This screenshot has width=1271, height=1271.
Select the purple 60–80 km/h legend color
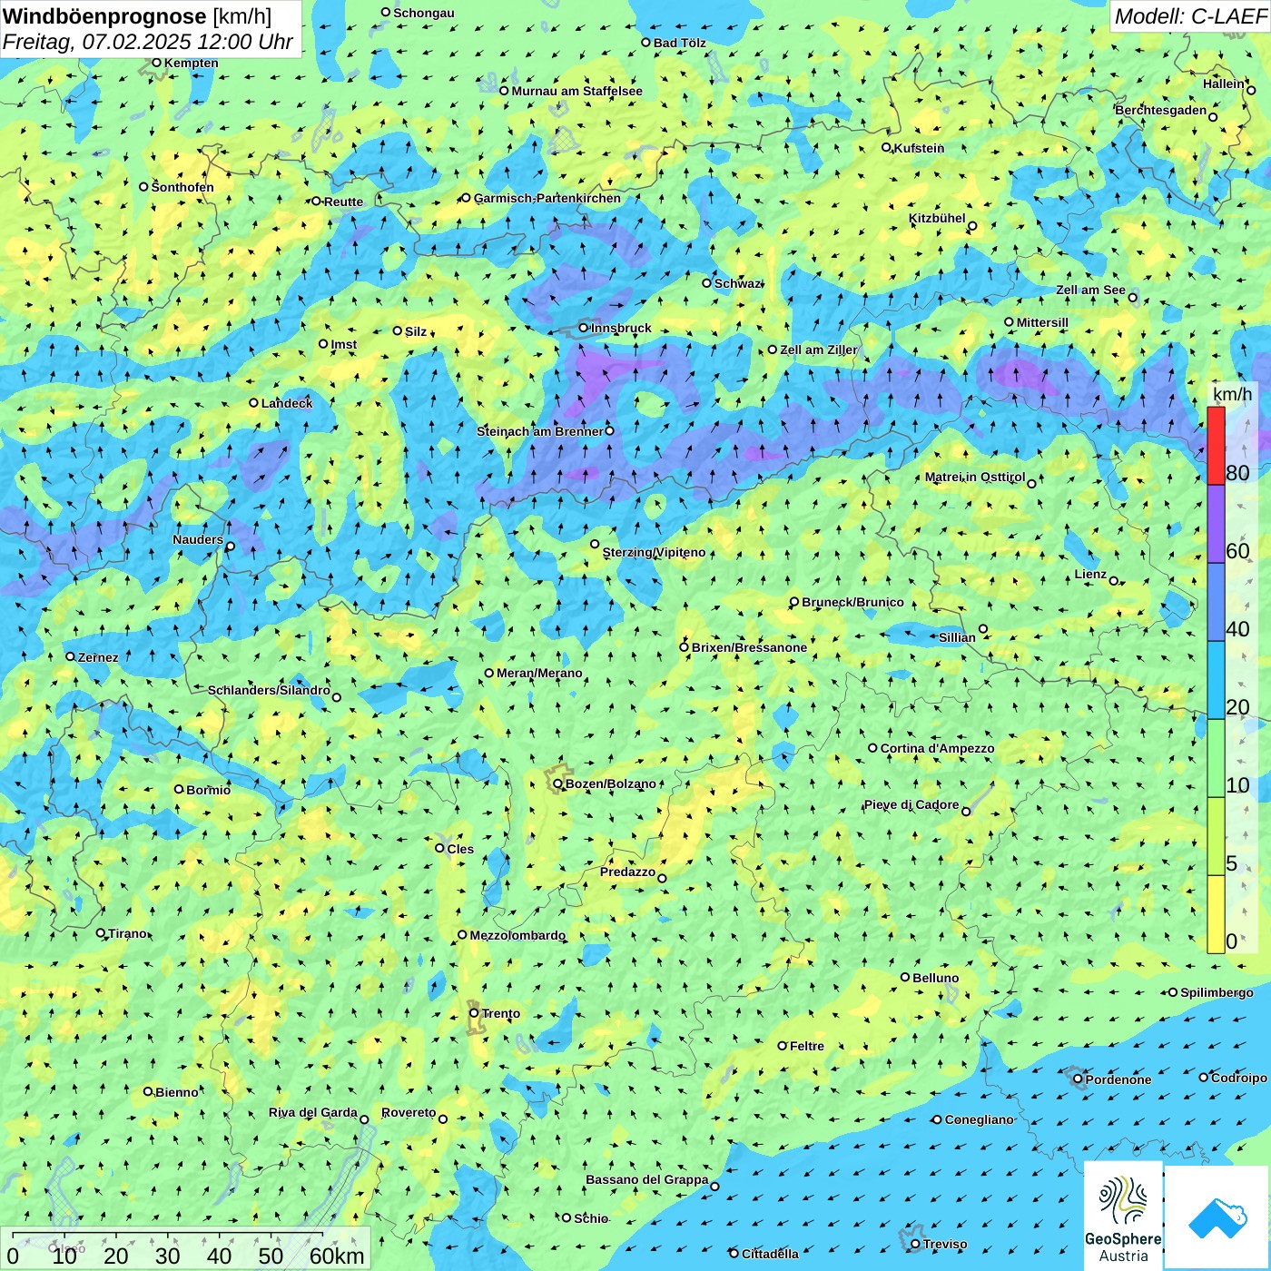point(1216,524)
